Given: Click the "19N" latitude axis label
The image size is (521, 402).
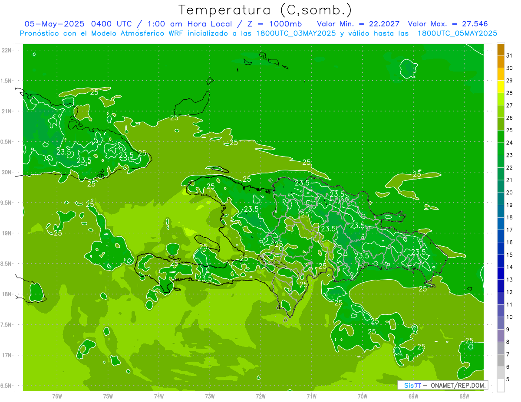Looking at the screenshot, I should click(7, 233).
